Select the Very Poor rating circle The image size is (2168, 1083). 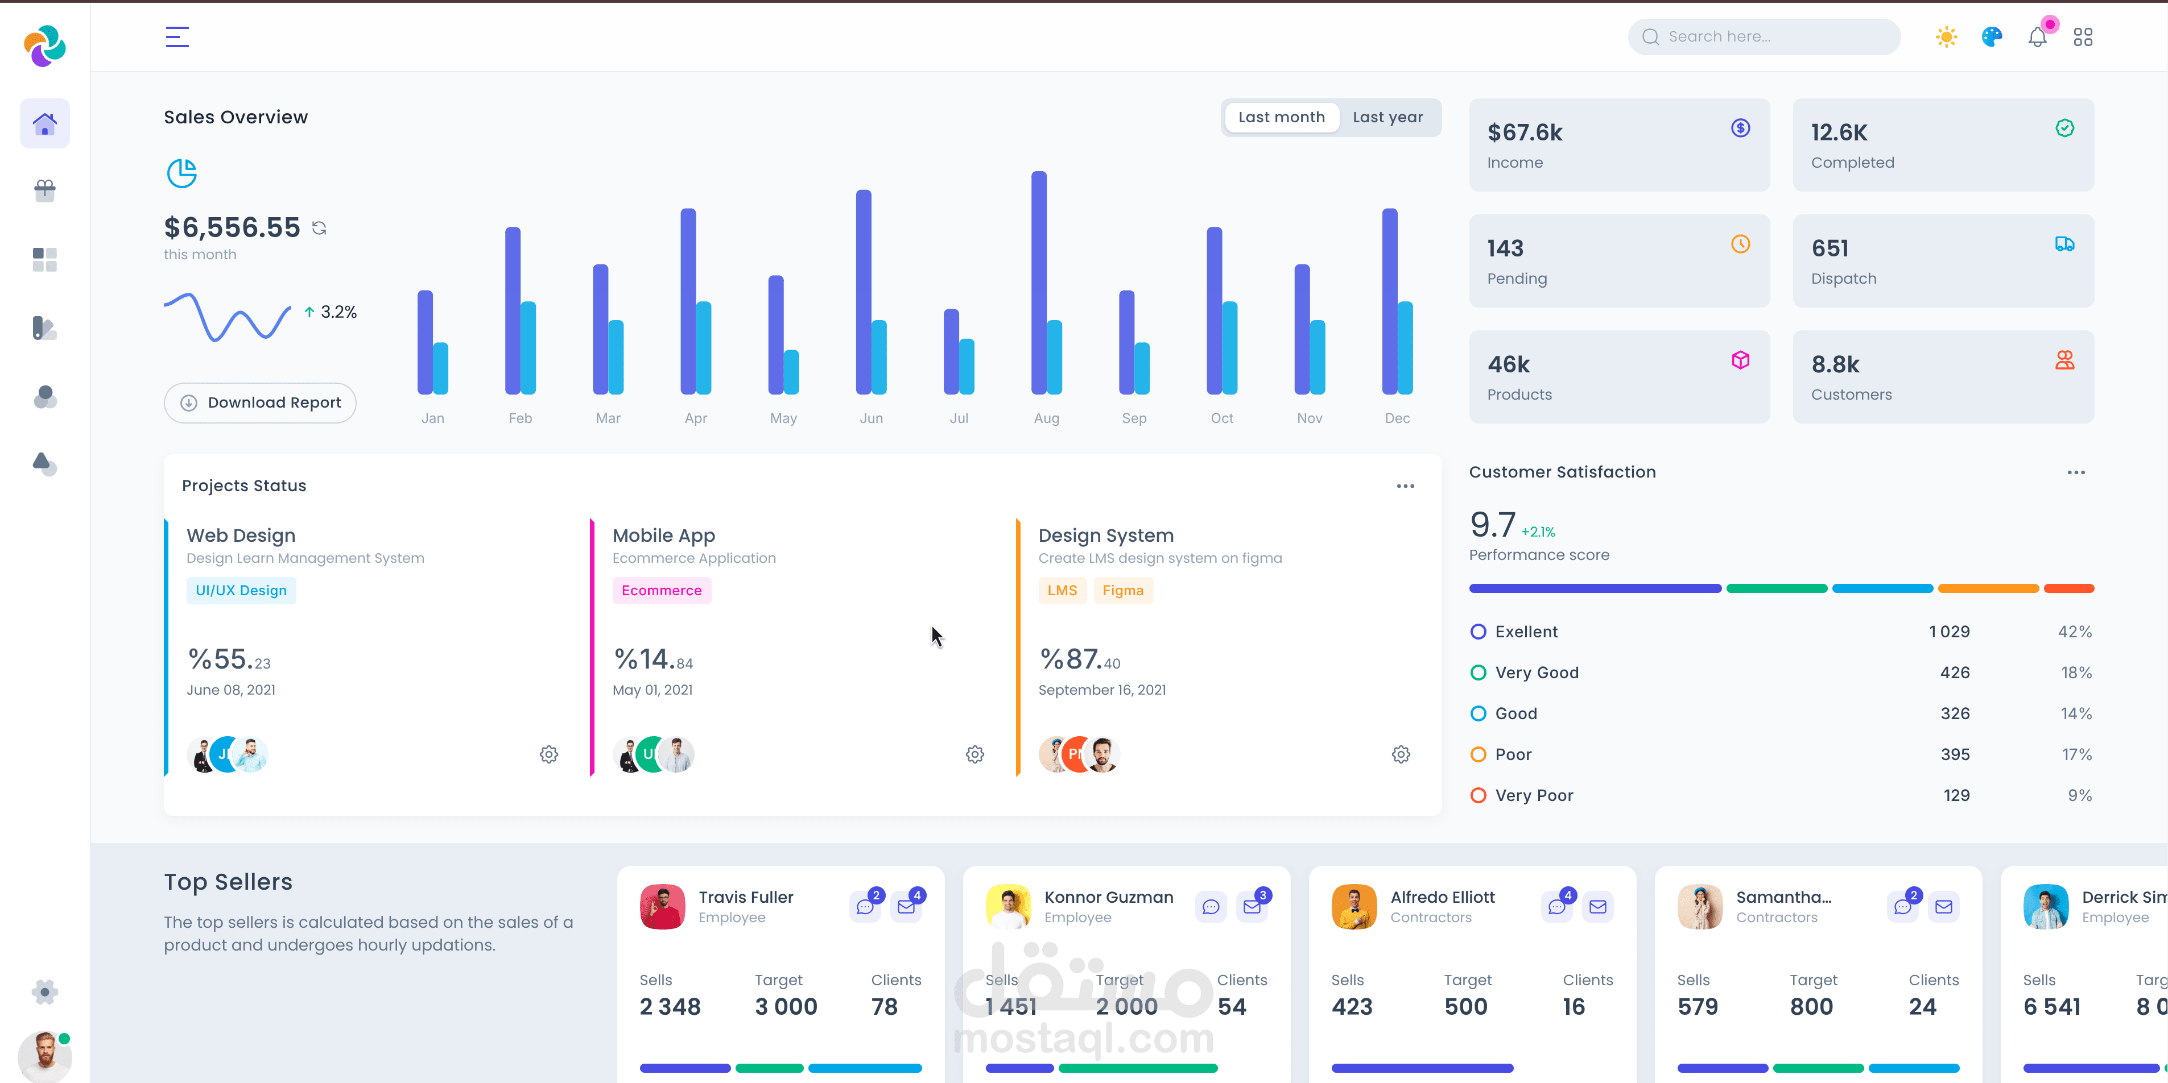(x=1478, y=795)
